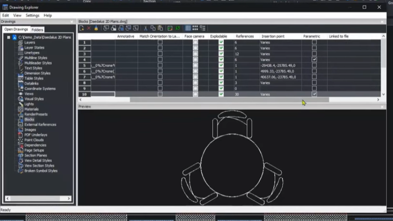Select Blocks in the tree
Viewport: 393px width, 221px height.
pos(29,119)
